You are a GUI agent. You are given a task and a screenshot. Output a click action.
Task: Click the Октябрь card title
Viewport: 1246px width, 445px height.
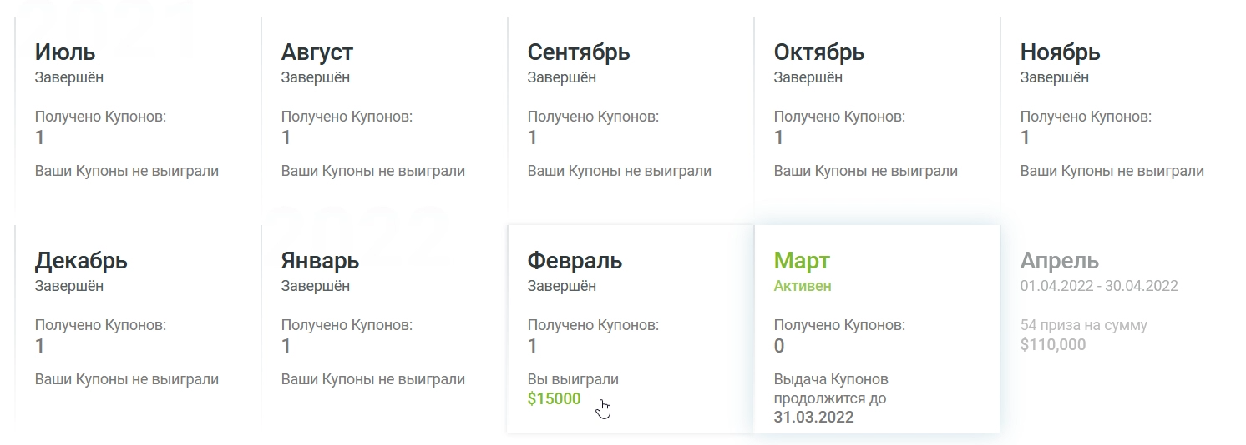tap(819, 52)
